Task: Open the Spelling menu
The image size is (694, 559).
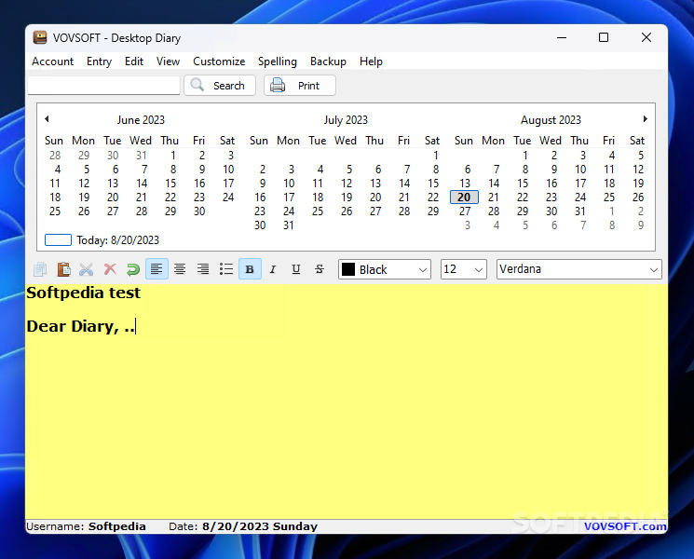Action: point(278,61)
